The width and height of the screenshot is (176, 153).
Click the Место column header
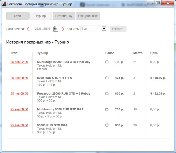click(x=138, y=53)
